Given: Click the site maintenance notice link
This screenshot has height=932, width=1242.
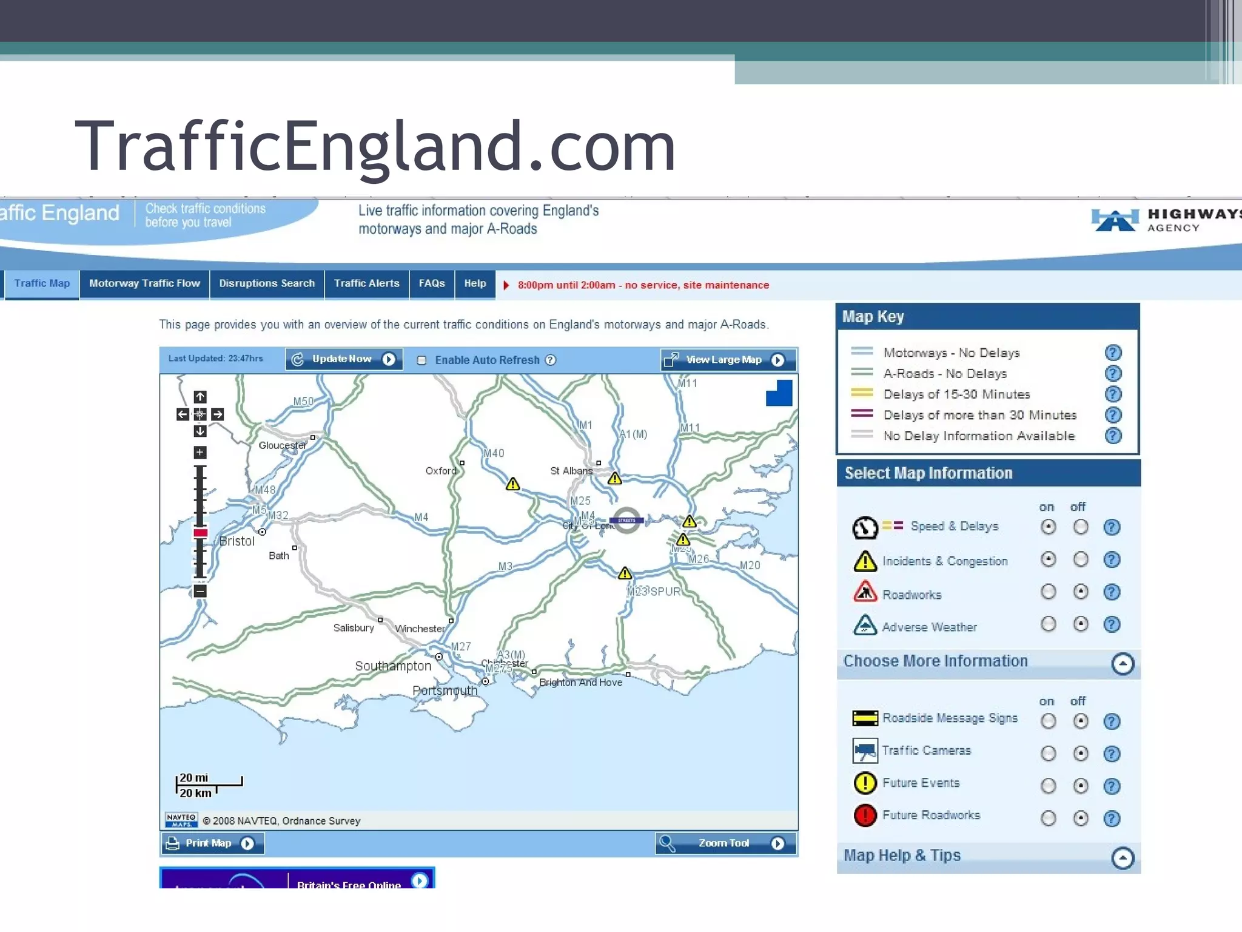Looking at the screenshot, I should [643, 285].
